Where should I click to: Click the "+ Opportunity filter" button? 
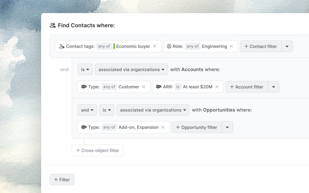(196, 127)
